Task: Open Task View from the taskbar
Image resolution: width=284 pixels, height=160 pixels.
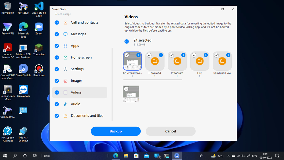Action: coord(35,156)
